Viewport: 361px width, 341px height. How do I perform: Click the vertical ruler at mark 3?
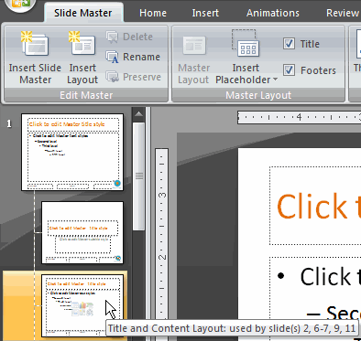[162, 195]
